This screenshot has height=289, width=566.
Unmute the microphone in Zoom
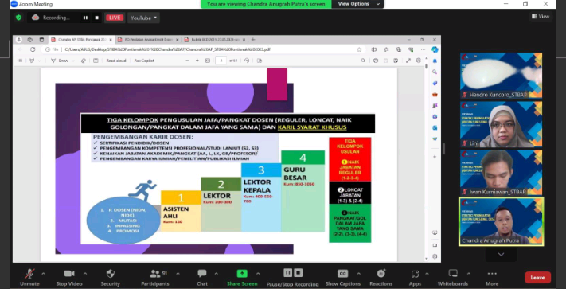pos(29,277)
